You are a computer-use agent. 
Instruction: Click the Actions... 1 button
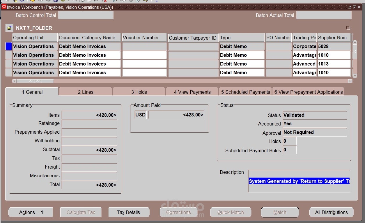coord(31,212)
